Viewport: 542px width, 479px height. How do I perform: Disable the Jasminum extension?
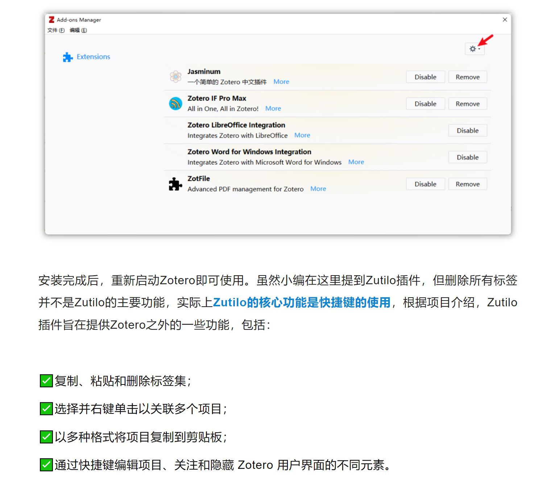tap(425, 77)
